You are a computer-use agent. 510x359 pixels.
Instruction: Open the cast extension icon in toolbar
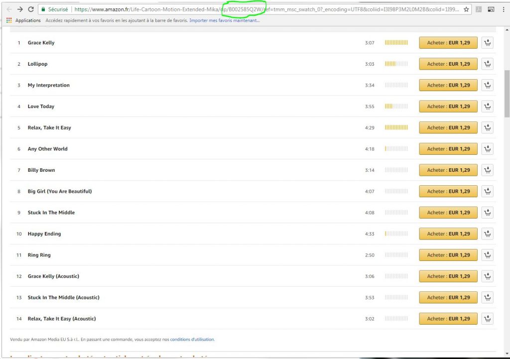point(491,9)
